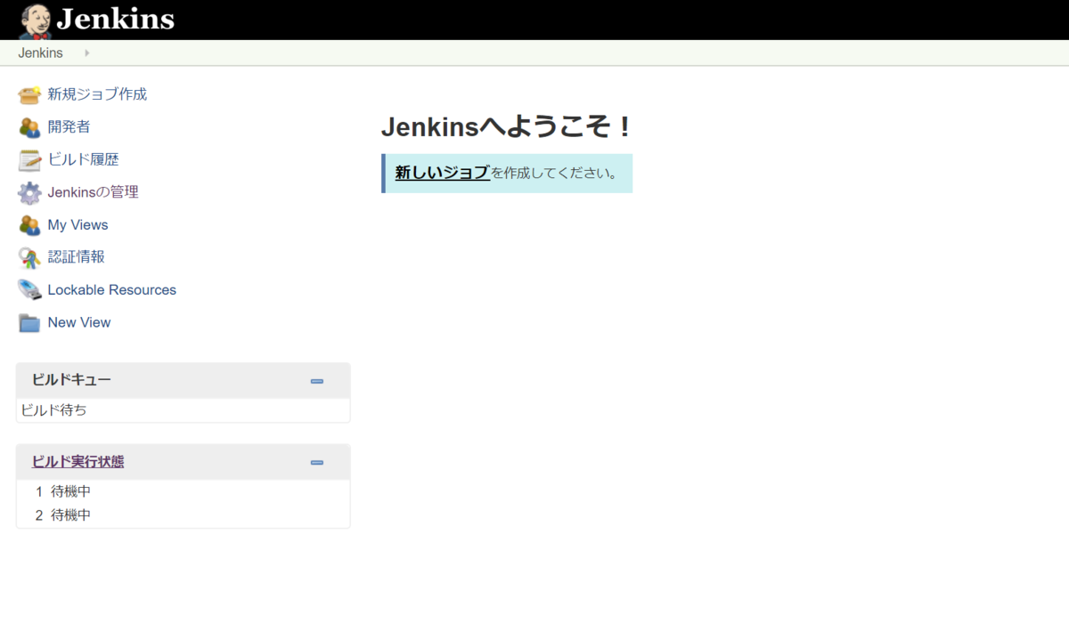The image size is (1069, 632).
Task: Select the 開発者 people icon
Action: pyautogui.click(x=29, y=126)
